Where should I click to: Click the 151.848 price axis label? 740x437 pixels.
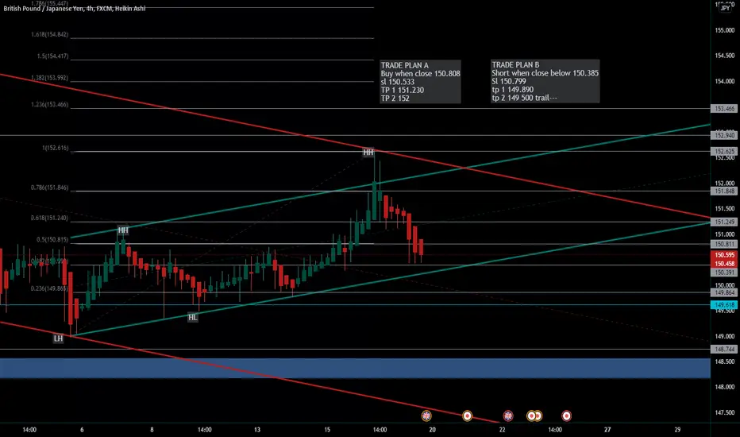(x=724, y=191)
